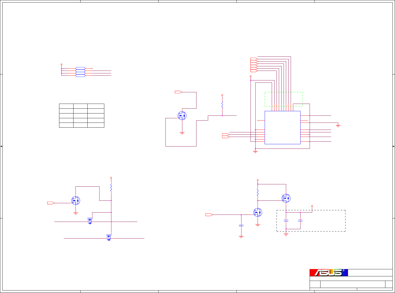Select the circled MOSFET in the center circuit
Viewport: 395px width, 293px height.
click(x=182, y=116)
